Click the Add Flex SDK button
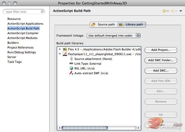Image resolution: width=185 pixels, height=132 pixels. 161,81
